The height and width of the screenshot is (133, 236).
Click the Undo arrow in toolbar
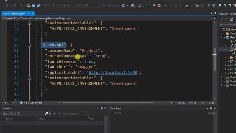tap(45, 6)
